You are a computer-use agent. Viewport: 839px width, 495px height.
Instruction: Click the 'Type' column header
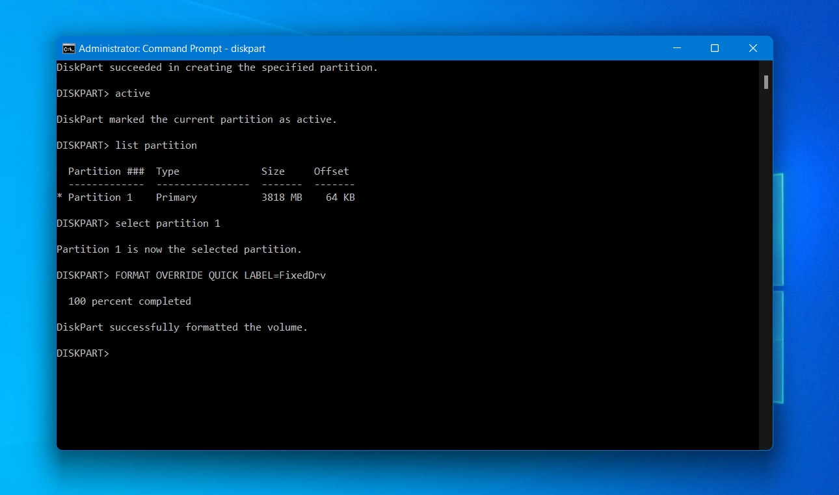point(168,171)
